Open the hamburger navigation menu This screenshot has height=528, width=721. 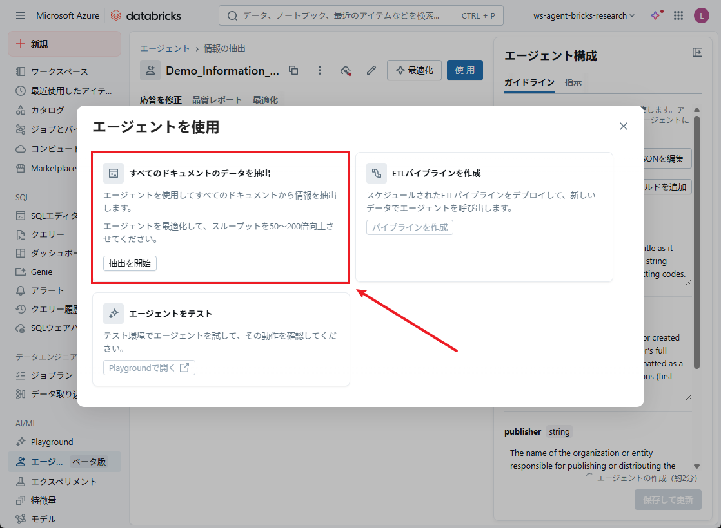click(21, 15)
